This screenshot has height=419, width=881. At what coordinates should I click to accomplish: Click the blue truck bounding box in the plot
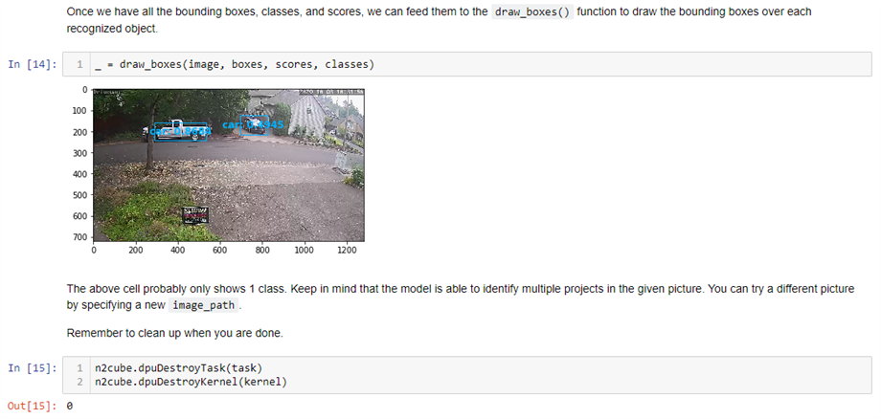click(174, 130)
